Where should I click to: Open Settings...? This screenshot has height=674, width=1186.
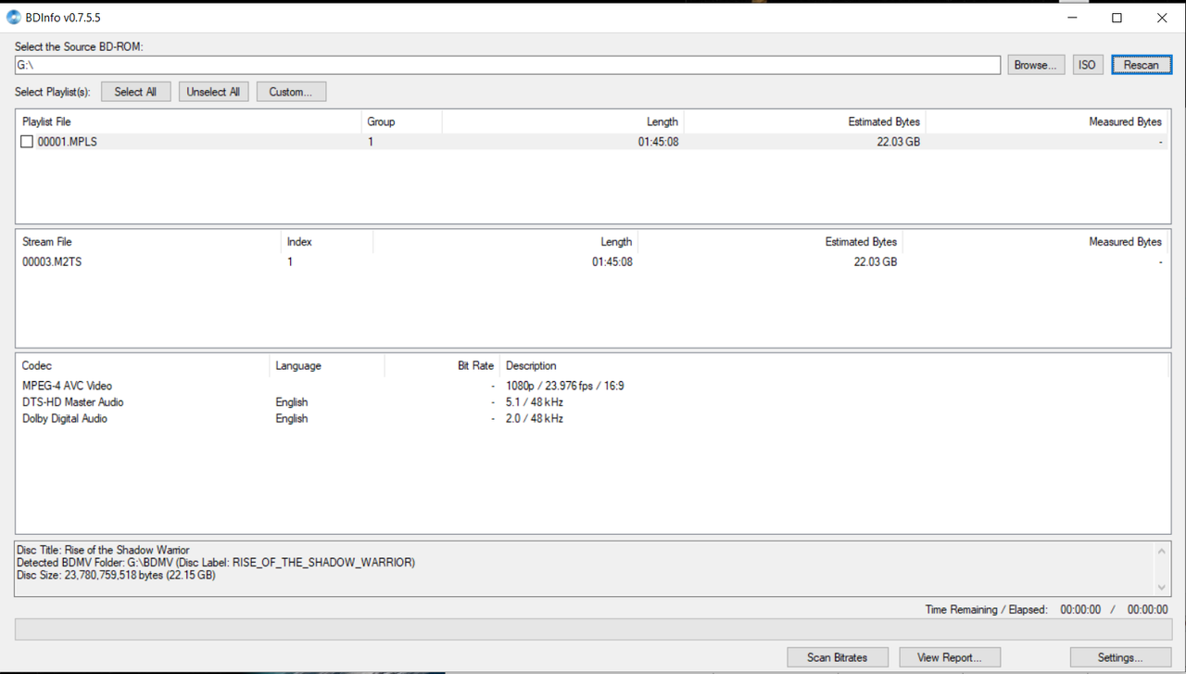tap(1121, 657)
